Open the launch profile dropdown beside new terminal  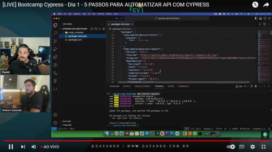(x=248, y=86)
